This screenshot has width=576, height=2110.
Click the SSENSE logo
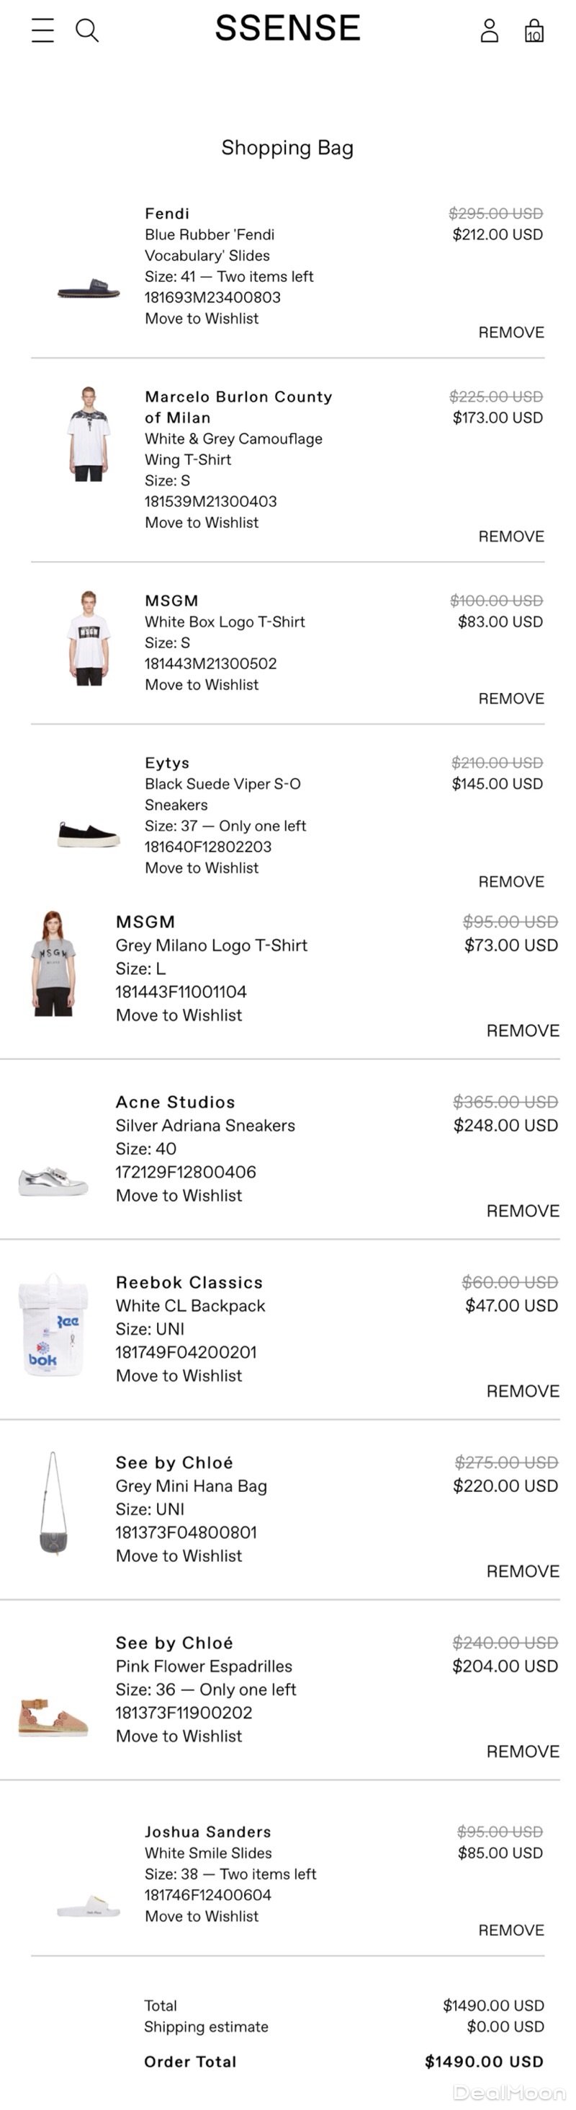click(x=287, y=29)
